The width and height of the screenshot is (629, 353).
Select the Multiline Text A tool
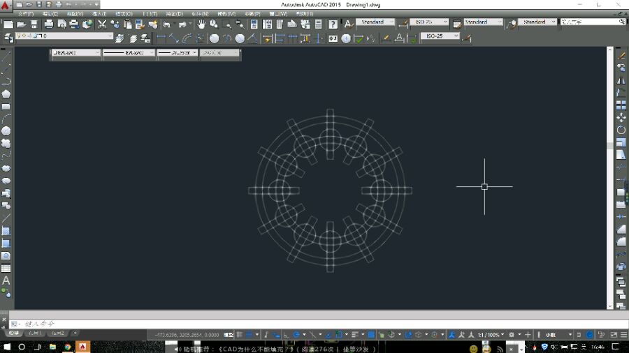6,280
